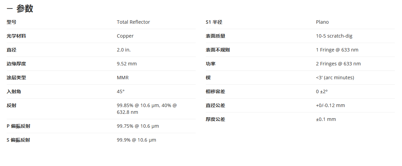Click the S 偏振反射 label
The image size is (402, 166).
tap(18, 140)
